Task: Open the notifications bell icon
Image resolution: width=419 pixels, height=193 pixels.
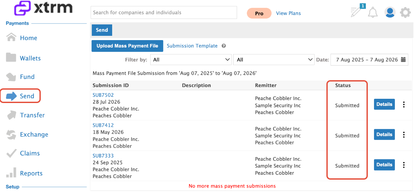Action: pyautogui.click(x=373, y=12)
